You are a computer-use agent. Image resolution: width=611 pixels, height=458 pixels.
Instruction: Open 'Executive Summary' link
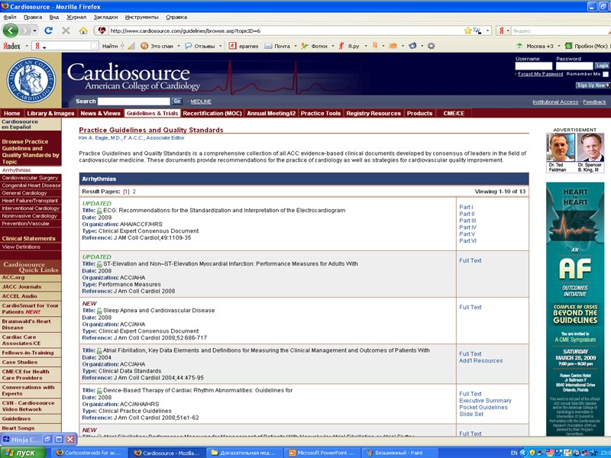point(485,401)
